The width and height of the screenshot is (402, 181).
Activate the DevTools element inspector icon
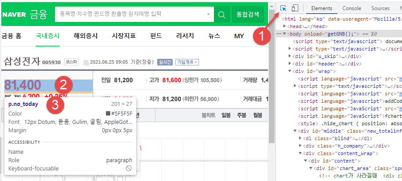[x=283, y=8]
